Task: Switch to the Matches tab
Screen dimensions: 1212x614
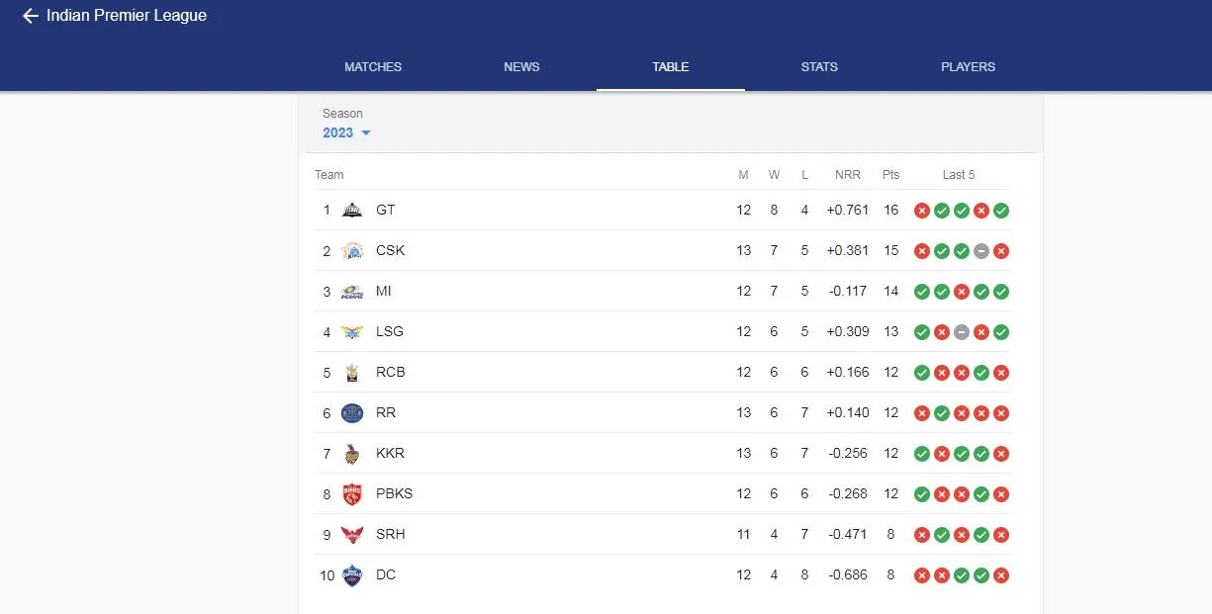Action: coord(373,67)
